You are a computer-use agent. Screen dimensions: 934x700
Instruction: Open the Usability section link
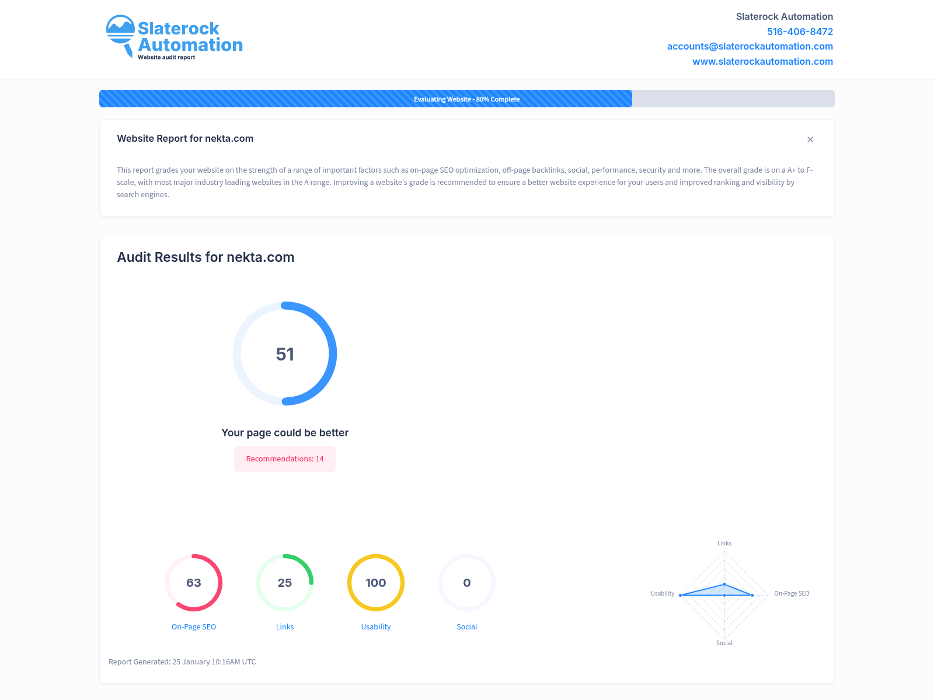pos(376,626)
